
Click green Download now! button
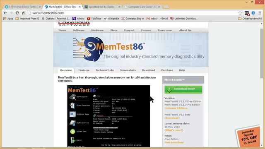(183, 89)
